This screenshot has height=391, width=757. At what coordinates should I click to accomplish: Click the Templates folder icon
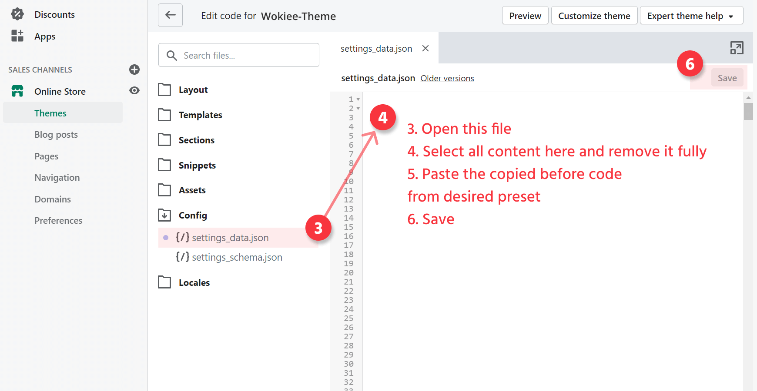pyautogui.click(x=164, y=115)
